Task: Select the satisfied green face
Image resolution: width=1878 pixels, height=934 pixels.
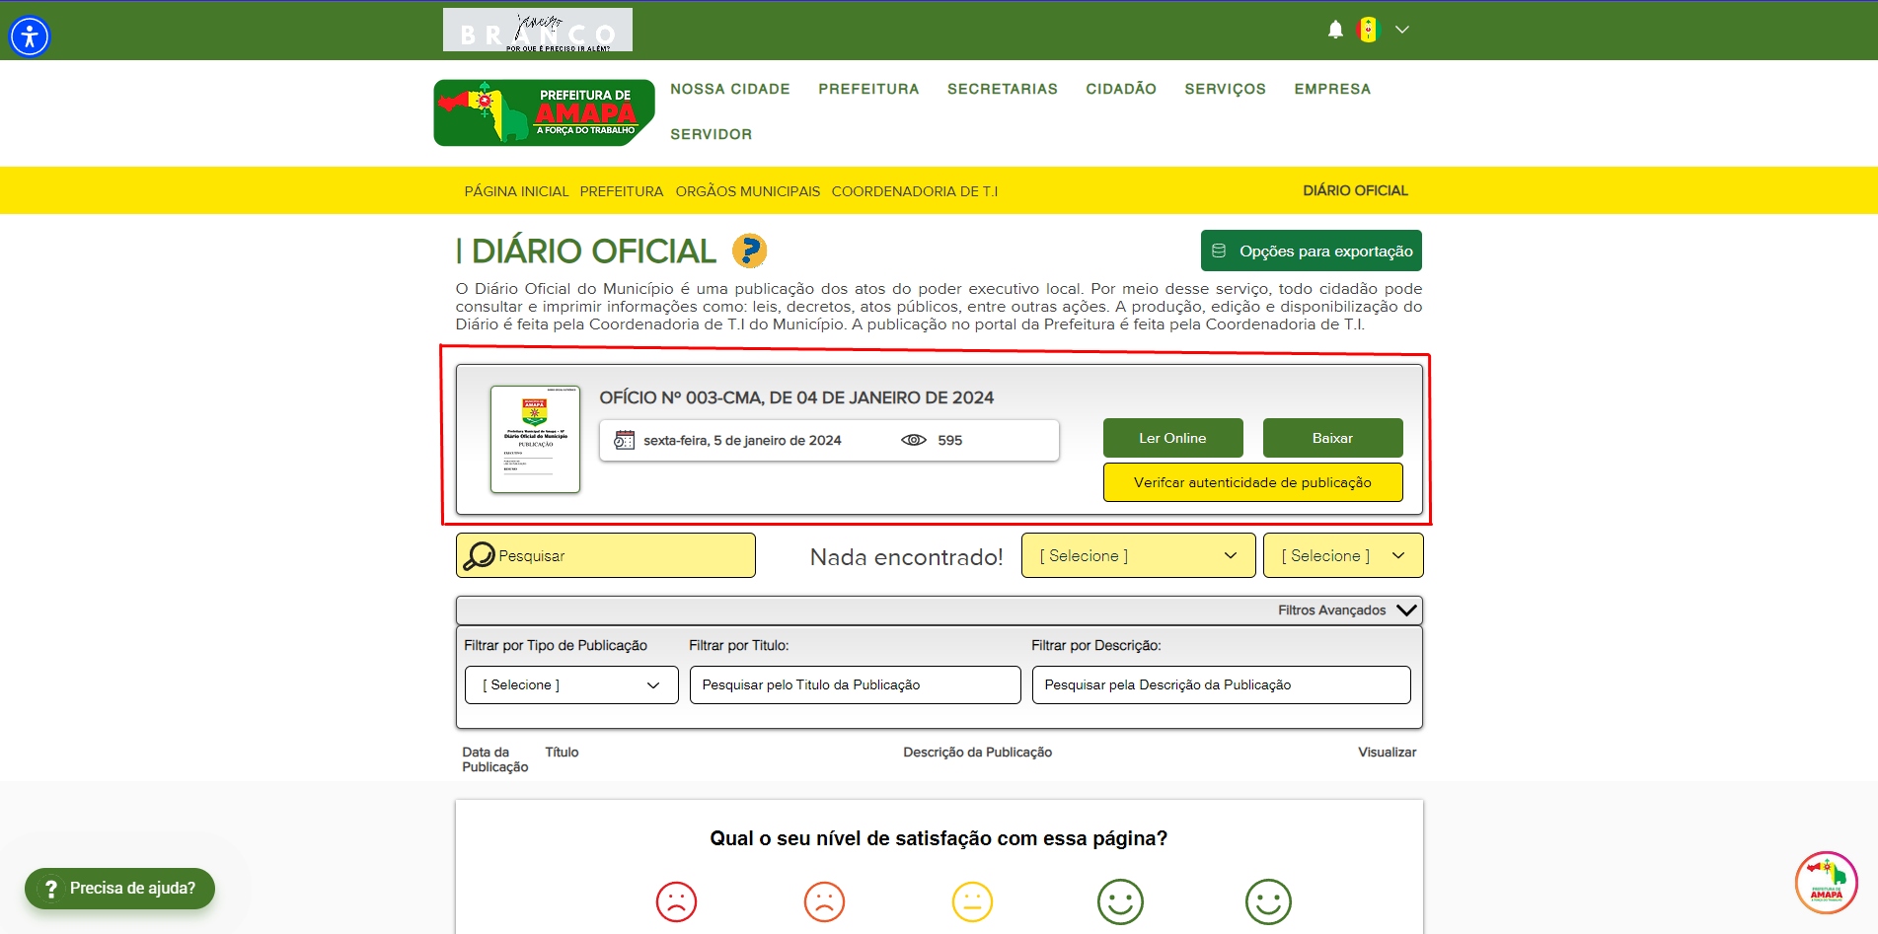Action: coord(1120,901)
